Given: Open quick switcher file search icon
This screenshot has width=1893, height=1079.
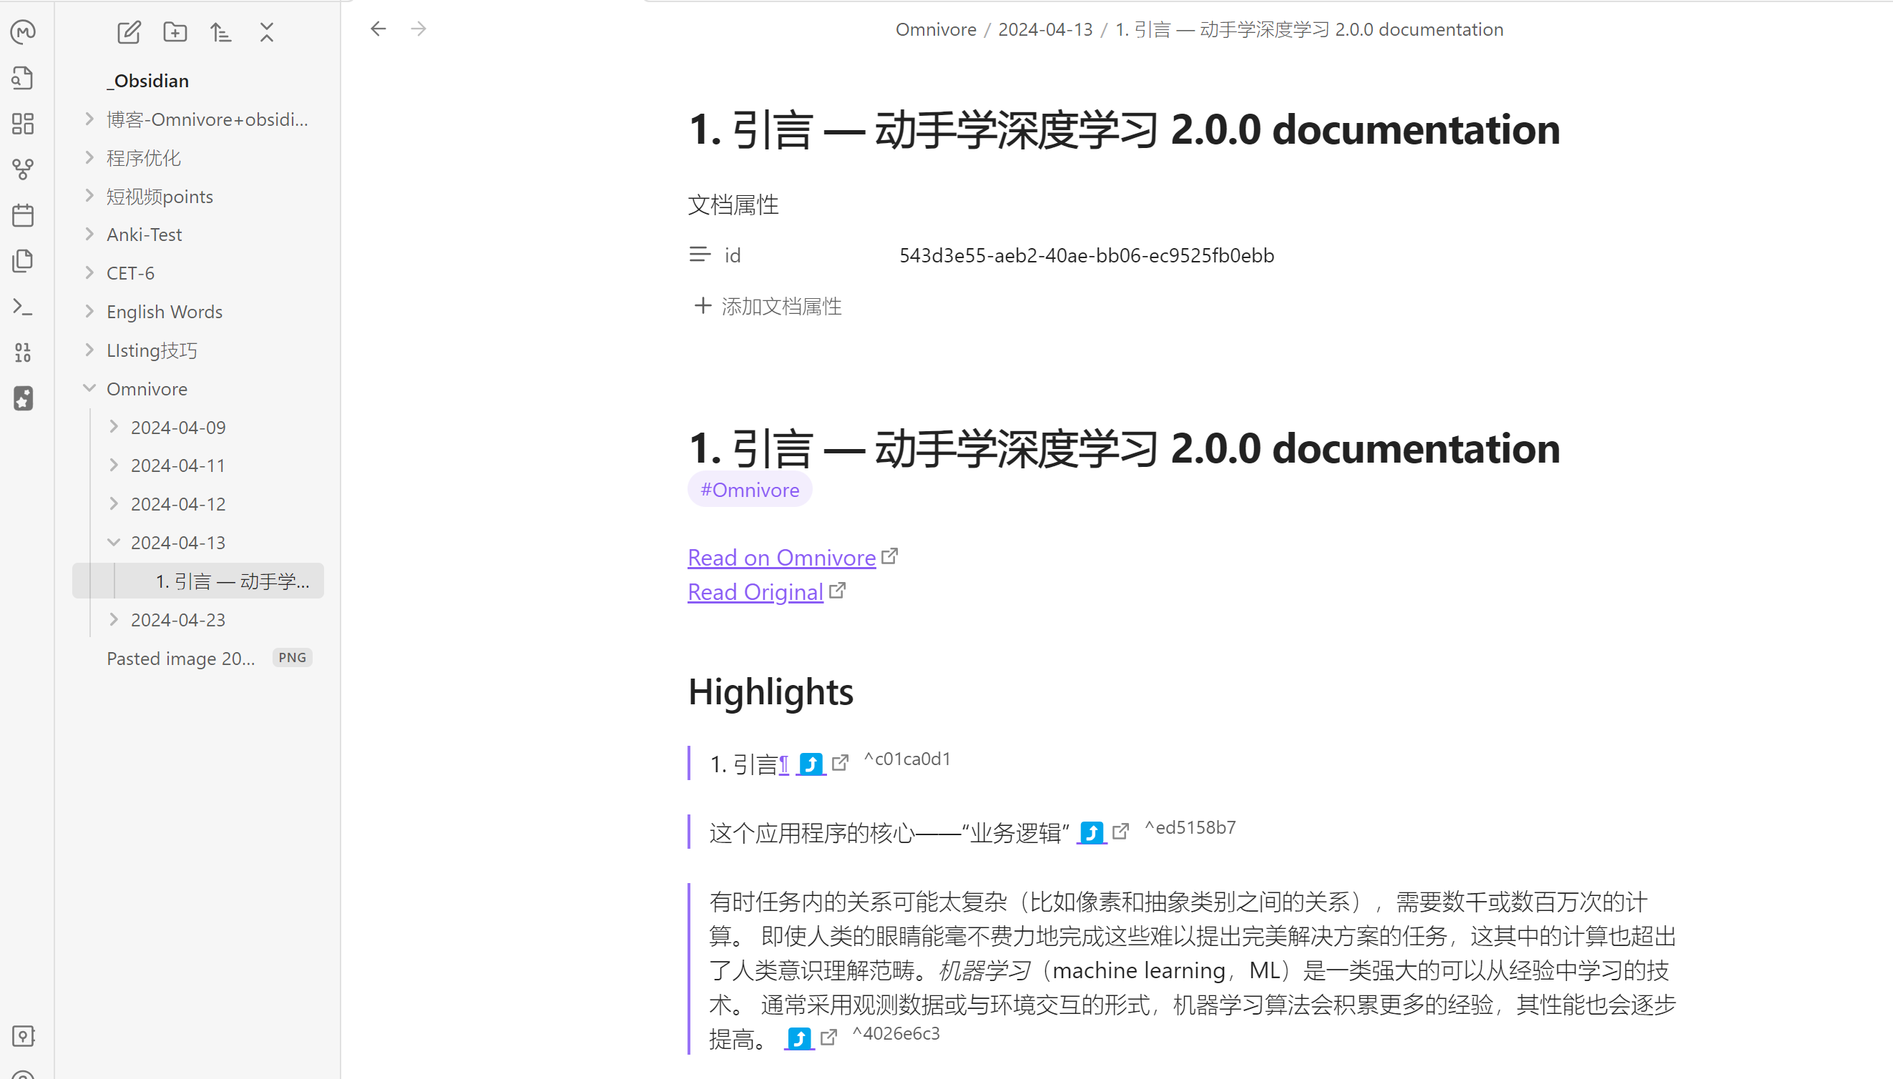Looking at the screenshot, I should coord(23,78).
